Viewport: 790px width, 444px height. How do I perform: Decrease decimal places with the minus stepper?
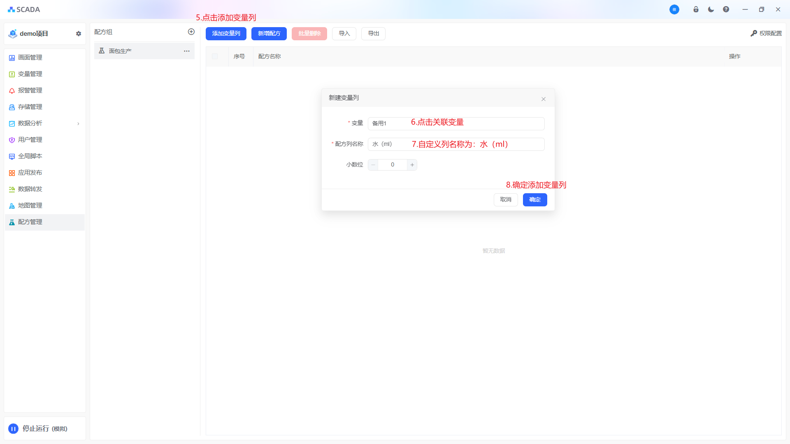373,165
